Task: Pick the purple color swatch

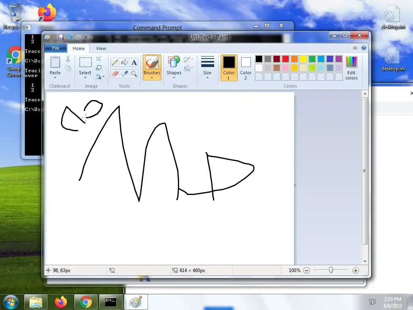Action: click(339, 59)
